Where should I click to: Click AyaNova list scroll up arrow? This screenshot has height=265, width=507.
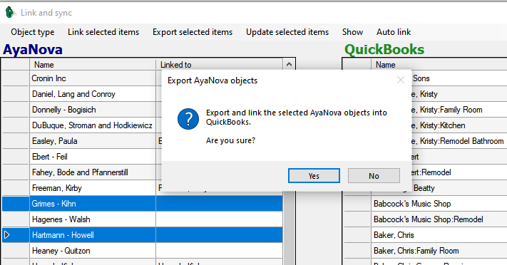[x=289, y=64]
